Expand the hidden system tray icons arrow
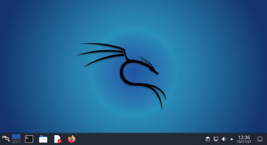 (232, 139)
